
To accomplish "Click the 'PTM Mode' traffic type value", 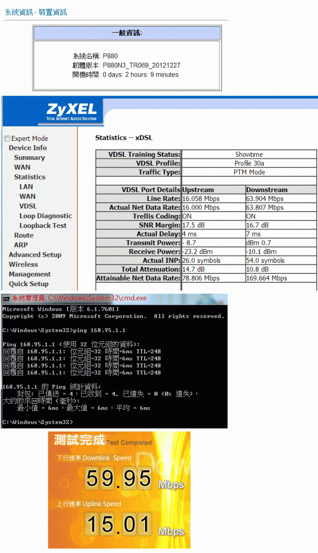I will coord(249,172).
